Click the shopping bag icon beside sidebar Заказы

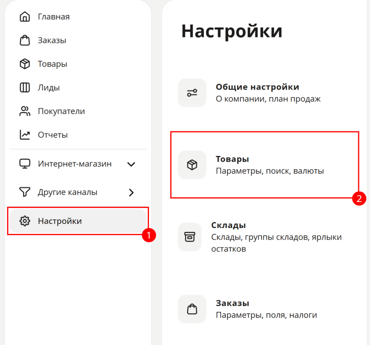point(25,40)
